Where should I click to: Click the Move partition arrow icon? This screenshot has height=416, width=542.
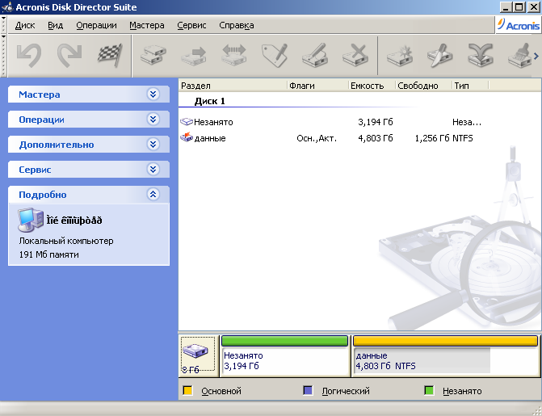pyautogui.click(x=194, y=55)
